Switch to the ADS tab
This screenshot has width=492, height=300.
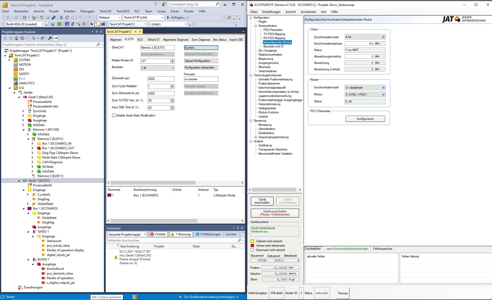(140, 39)
